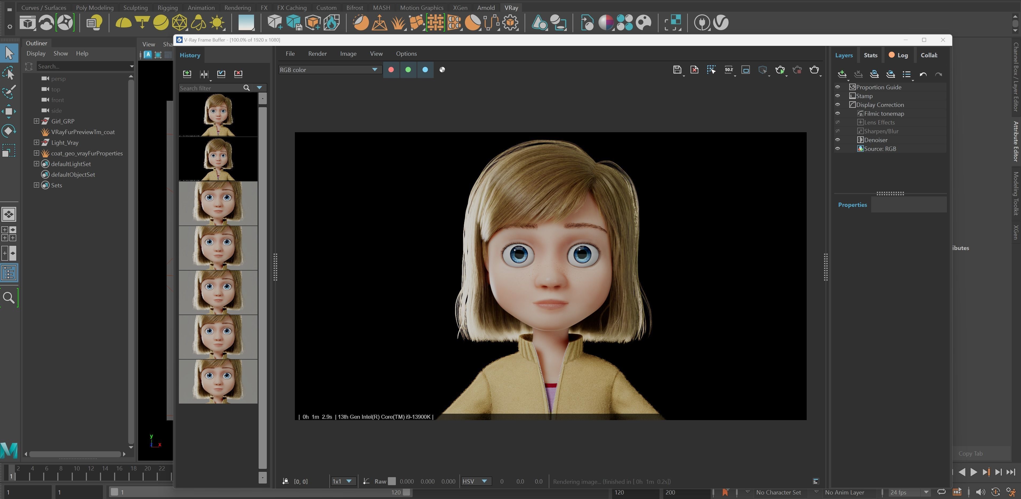Hide the Display Correction layer
Screen dimensions: 1021x499
point(838,105)
